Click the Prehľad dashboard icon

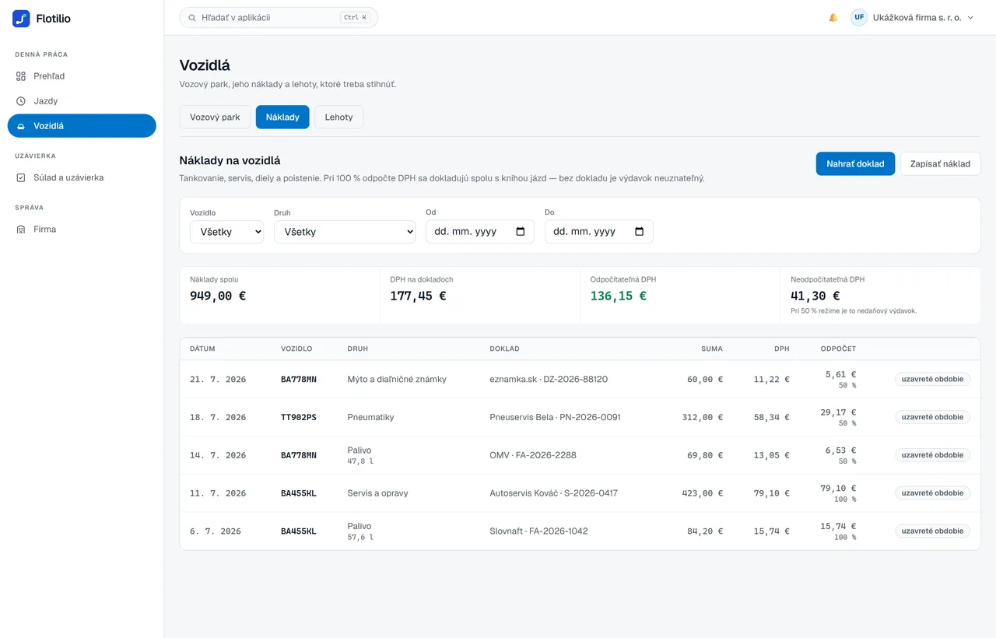point(21,76)
